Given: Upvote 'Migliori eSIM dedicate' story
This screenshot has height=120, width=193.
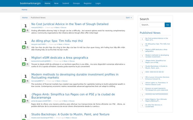Looking at the screenshot, I should tap(24, 64).
